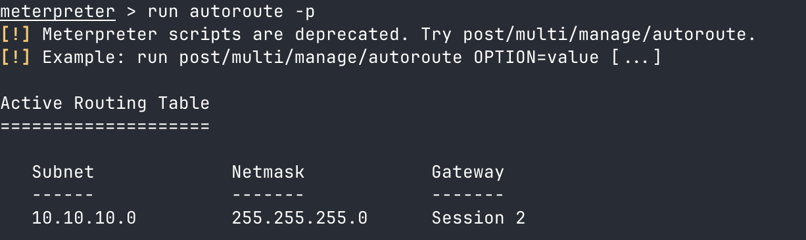Click the '>' prompt arrow symbol
This screenshot has width=806, height=240.
click(x=131, y=12)
